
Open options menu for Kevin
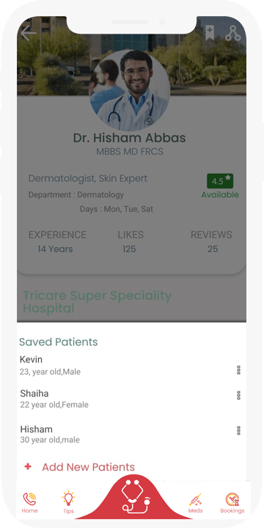[238, 370]
